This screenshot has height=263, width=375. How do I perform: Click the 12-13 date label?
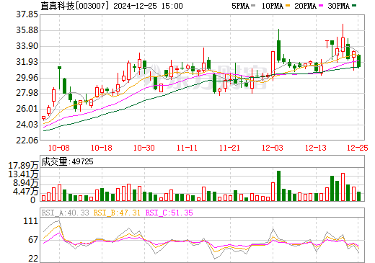[316, 148]
